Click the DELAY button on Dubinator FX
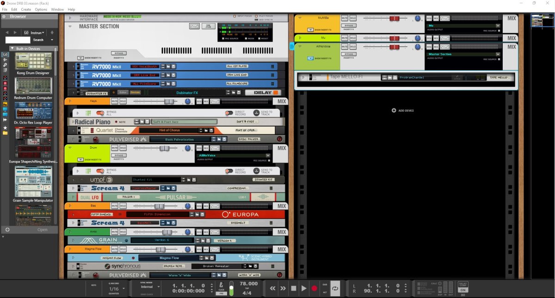Image resolution: width=555 pixels, height=298 pixels. 262,93
